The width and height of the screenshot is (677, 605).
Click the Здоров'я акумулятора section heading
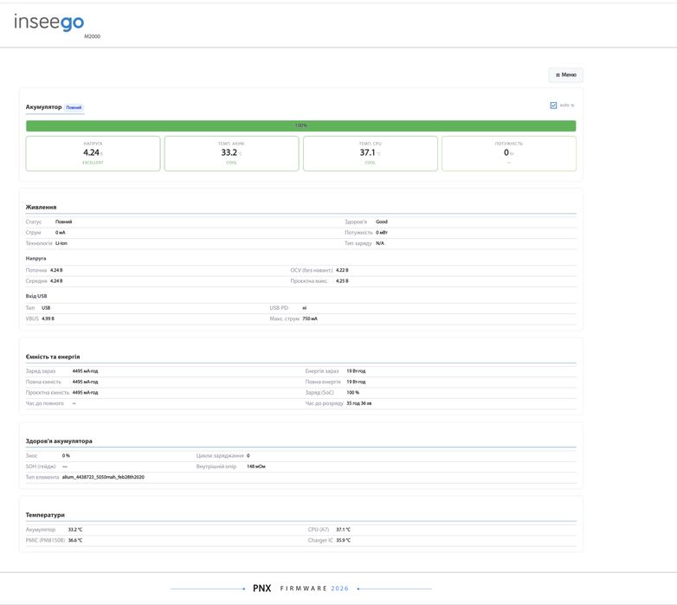coord(59,441)
